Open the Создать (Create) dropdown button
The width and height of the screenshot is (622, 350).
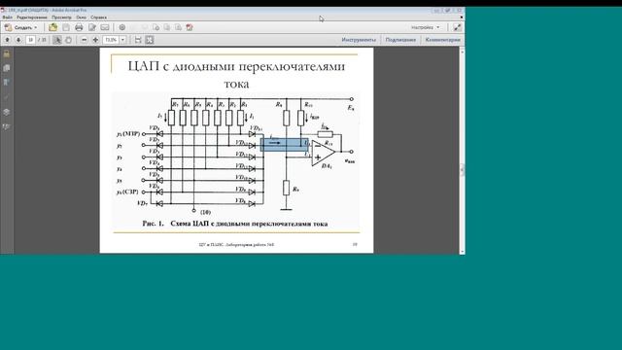pos(20,27)
